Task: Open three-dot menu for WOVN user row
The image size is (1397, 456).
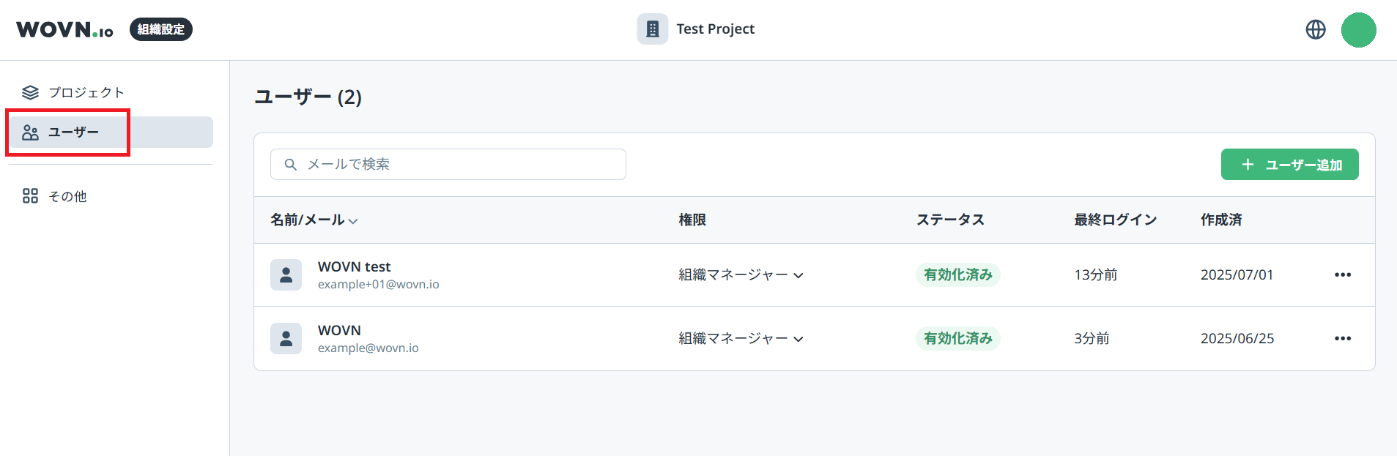Action: click(1342, 339)
